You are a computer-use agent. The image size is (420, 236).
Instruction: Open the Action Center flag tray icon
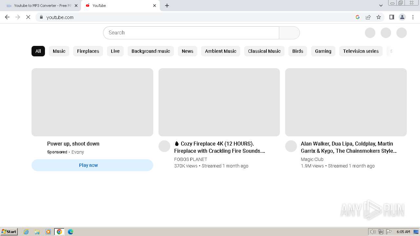click(389, 232)
